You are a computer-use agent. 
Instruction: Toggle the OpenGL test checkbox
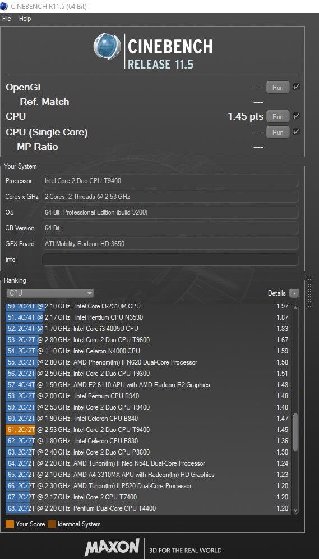(296, 87)
